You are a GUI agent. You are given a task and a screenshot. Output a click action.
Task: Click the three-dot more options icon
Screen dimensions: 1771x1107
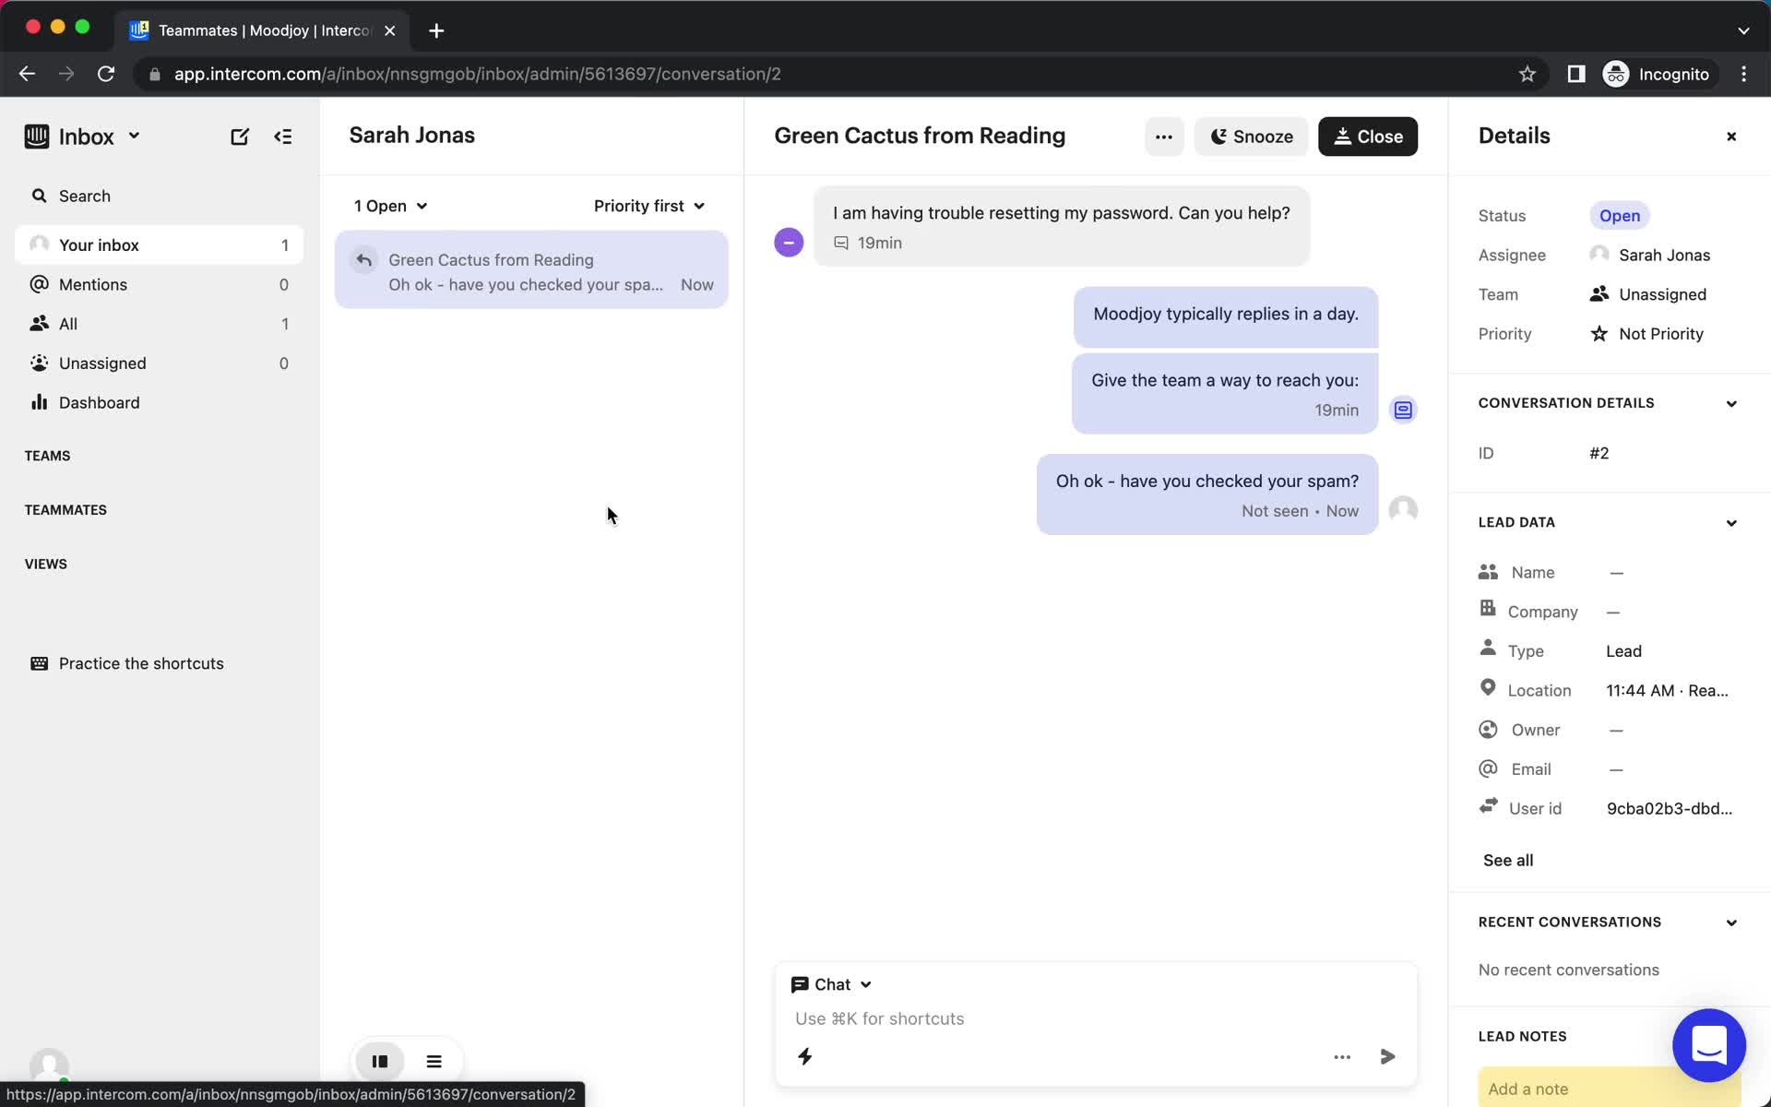1163,136
